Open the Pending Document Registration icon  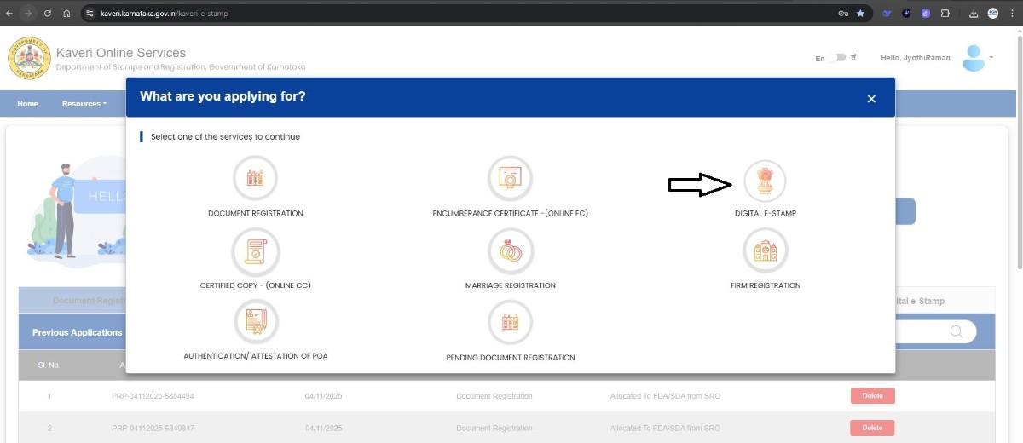coord(510,322)
